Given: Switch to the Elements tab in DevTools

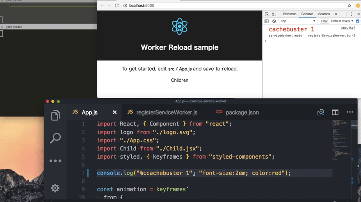Looking at the screenshot, I should click(290, 14).
